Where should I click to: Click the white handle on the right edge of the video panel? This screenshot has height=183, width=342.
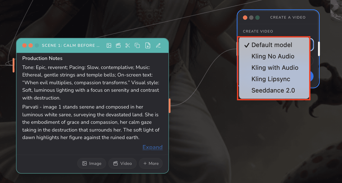319,49
